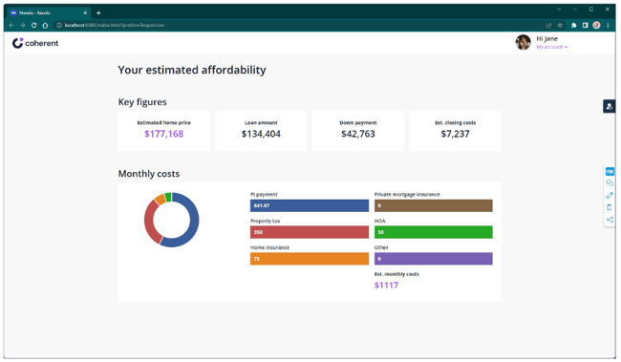This screenshot has height=362, width=621.
Task: Click the green HOA bar
Action: pos(434,232)
